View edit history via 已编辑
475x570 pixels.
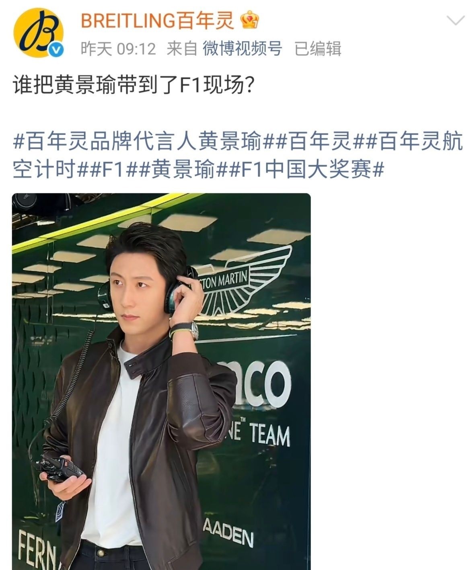(x=318, y=49)
